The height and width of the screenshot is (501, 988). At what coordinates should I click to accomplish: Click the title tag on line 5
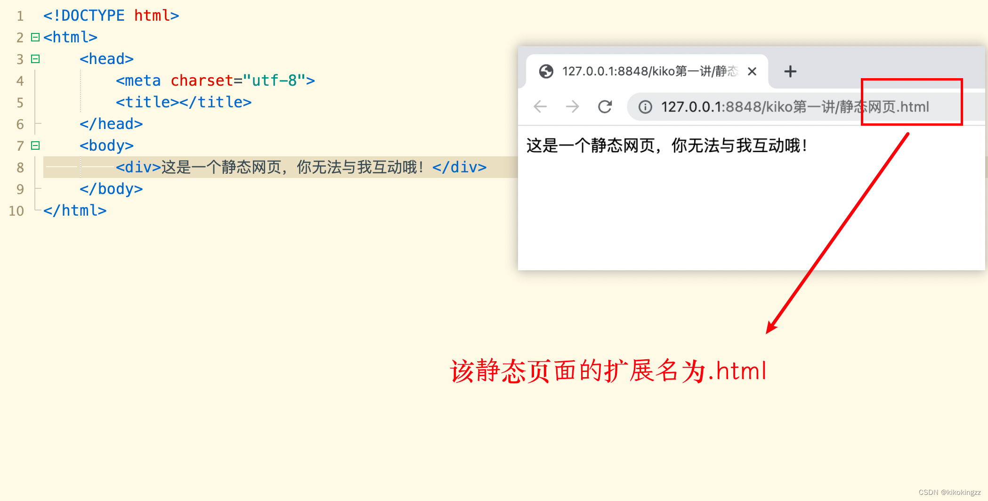click(x=184, y=102)
